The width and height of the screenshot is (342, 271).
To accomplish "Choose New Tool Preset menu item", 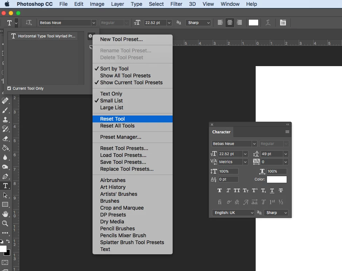I will pos(133,39).
